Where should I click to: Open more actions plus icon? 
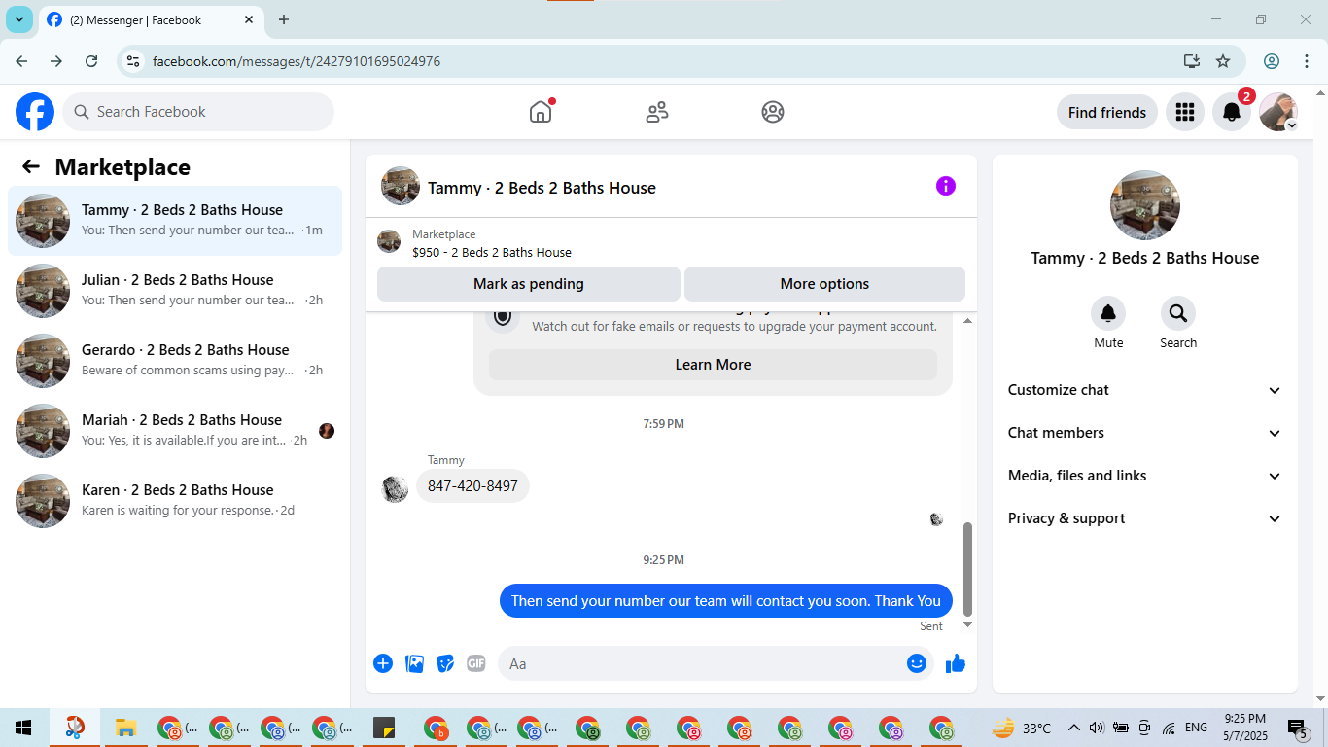(x=383, y=663)
